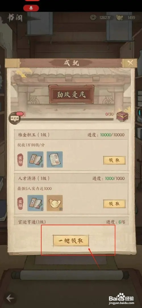142x308 pixels.
Task: Tap the 奖励 badge in 人才济济 row
Action: click(x=20, y=203)
